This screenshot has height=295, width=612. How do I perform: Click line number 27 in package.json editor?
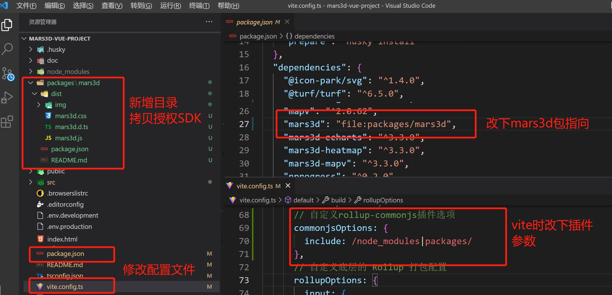click(244, 124)
